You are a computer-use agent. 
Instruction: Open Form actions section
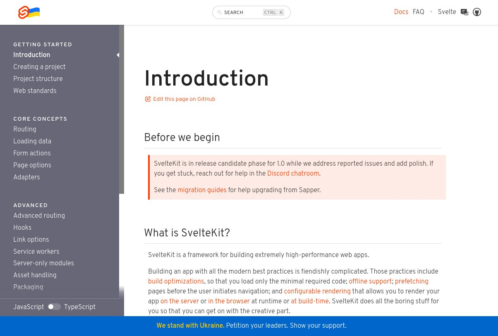click(x=32, y=153)
